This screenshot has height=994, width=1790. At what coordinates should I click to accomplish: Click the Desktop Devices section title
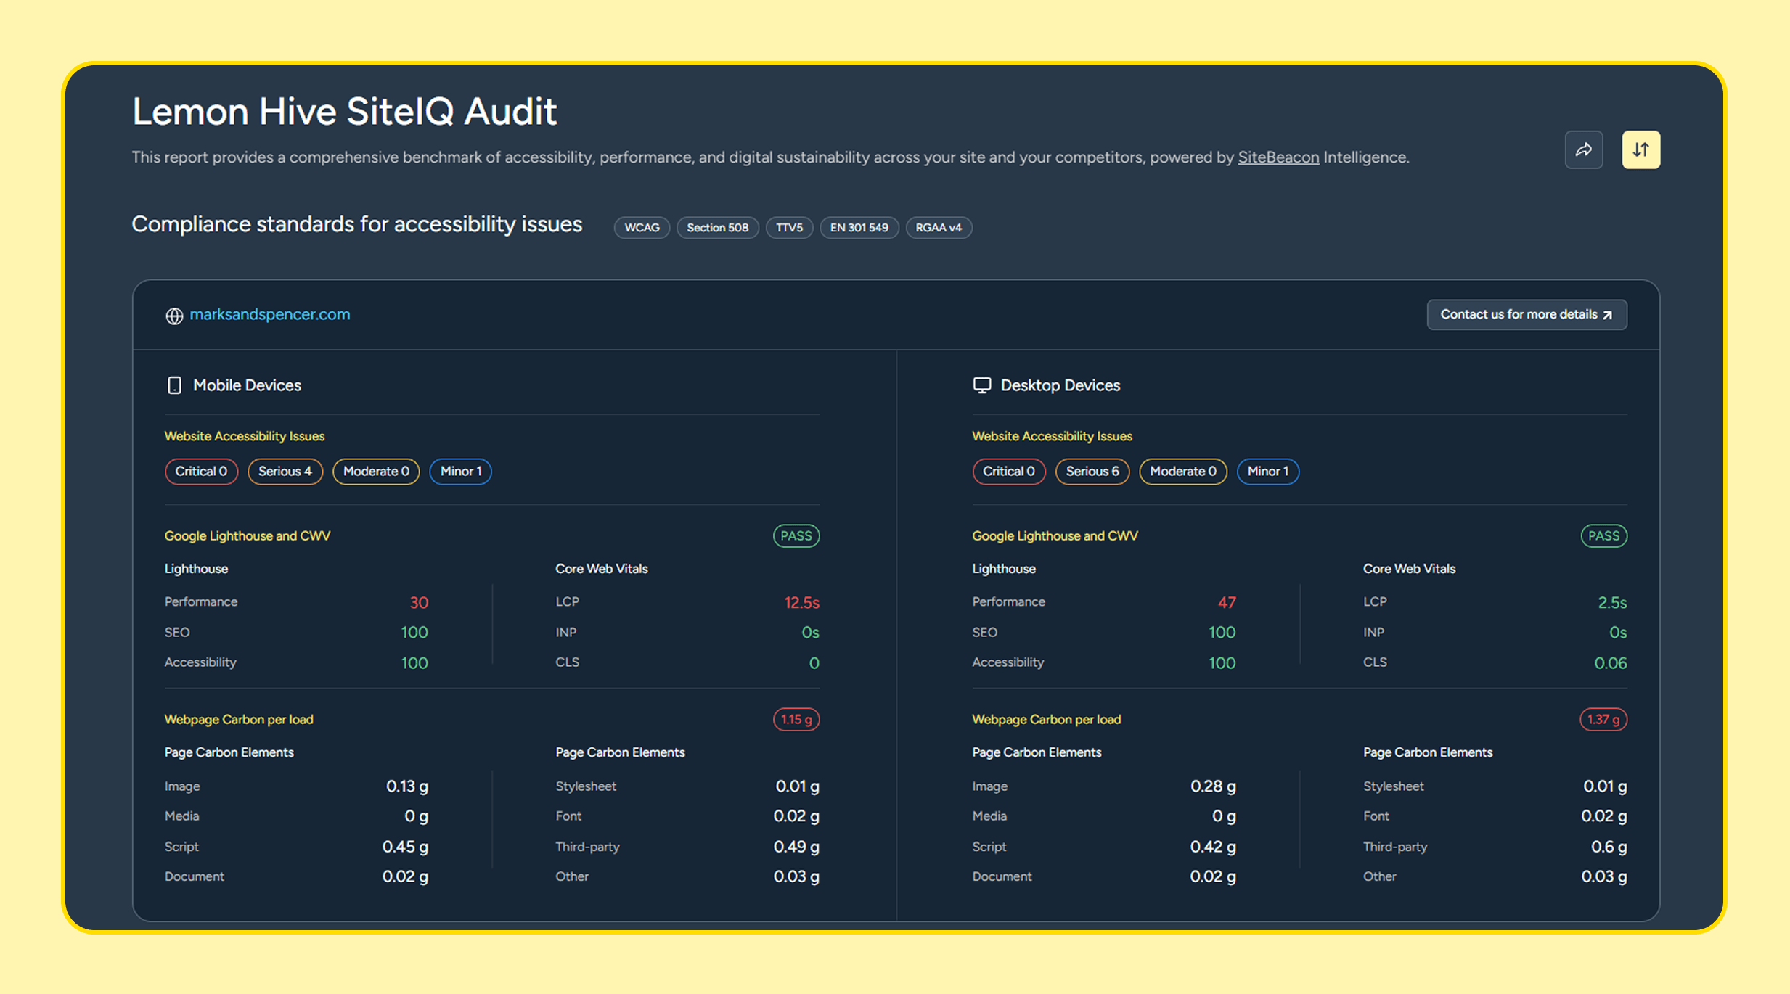pyautogui.click(x=1060, y=385)
